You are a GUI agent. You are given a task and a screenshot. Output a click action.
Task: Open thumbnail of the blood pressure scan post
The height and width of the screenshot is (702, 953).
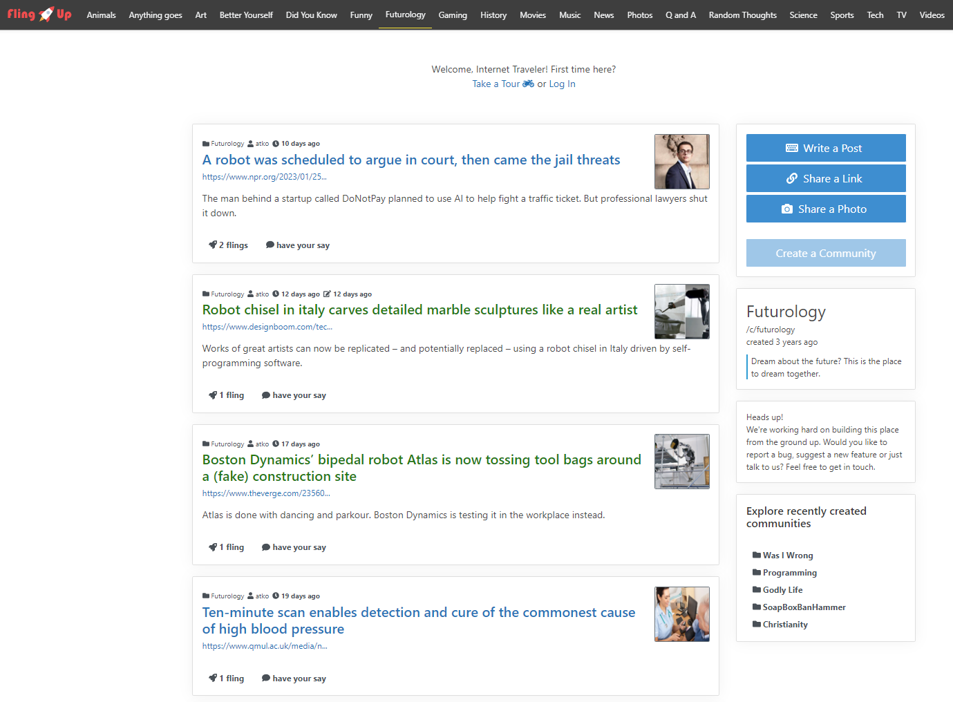(682, 614)
